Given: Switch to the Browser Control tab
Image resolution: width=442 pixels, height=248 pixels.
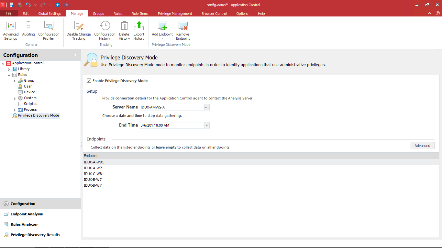Looking at the screenshot, I should pyautogui.click(x=214, y=14).
